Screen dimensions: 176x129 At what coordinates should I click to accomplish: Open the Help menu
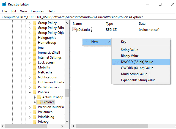point(51,11)
